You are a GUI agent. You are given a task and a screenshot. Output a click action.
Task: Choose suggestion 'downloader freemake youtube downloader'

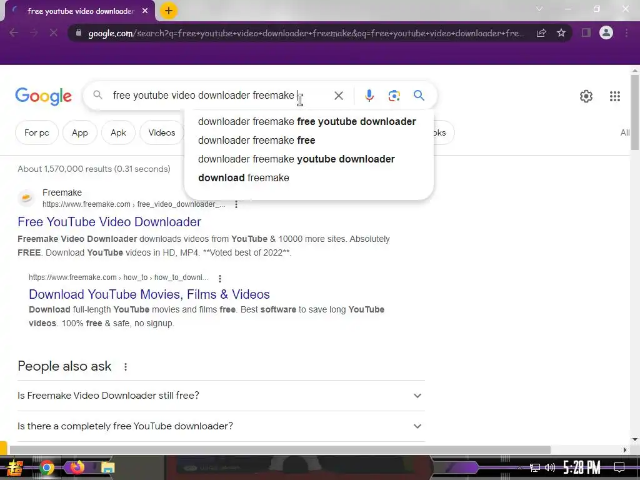tap(309, 159)
